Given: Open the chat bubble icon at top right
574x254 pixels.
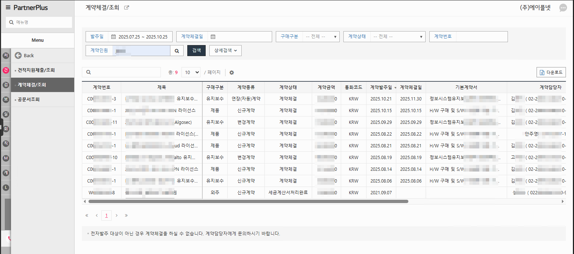Looking at the screenshot, I should (x=563, y=8).
